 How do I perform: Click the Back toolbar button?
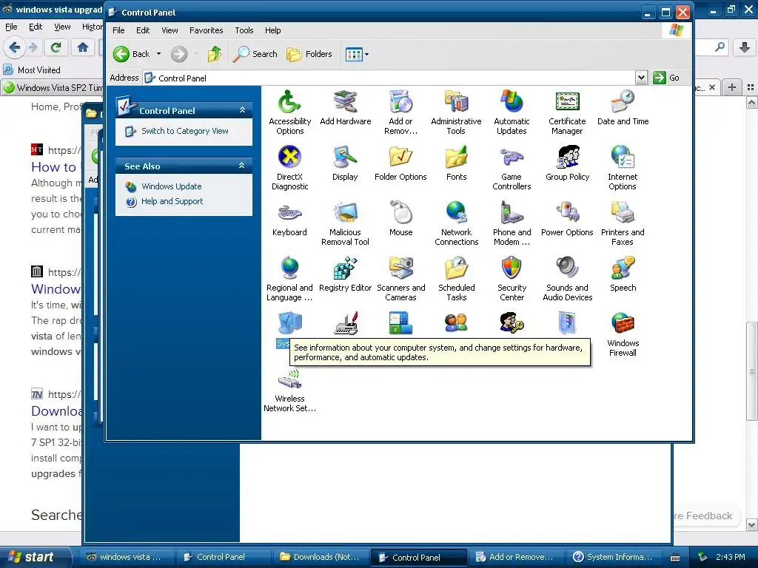(x=132, y=54)
